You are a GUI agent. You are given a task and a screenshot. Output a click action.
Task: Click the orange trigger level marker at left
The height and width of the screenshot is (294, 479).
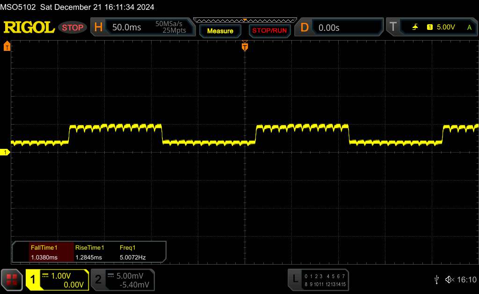(x=7, y=46)
